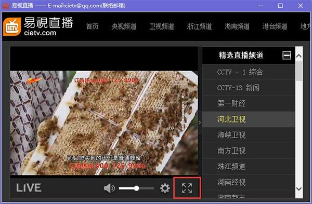The width and height of the screenshot is (312, 204).
Task: Set volume on the volume slider
Action: tap(136, 188)
